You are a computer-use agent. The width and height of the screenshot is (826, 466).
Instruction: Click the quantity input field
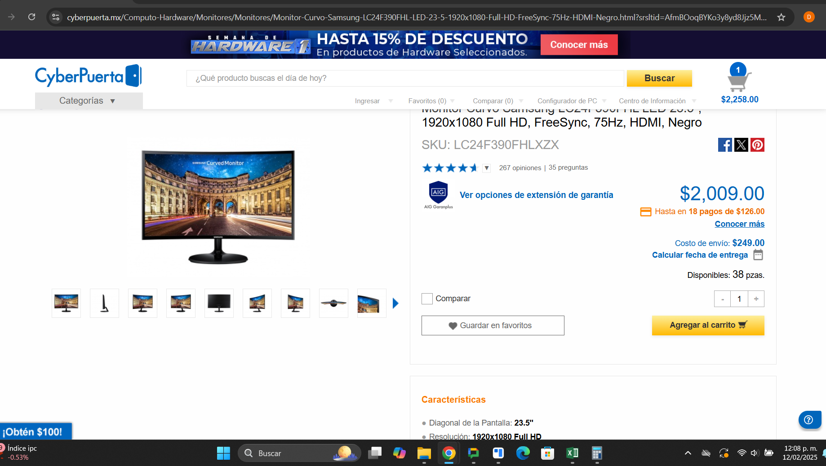(739, 299)
